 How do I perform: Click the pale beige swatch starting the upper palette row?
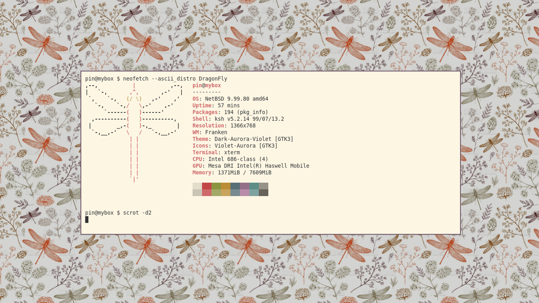tap(197, 186)
